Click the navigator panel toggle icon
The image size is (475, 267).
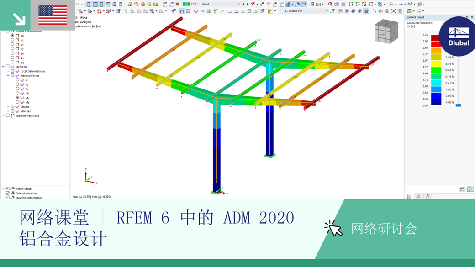89,4
